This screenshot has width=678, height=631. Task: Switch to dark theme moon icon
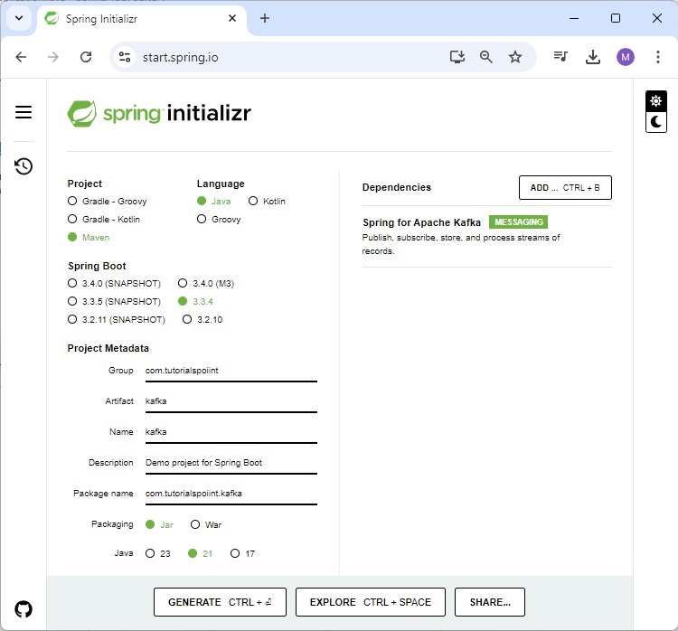pos(656,122)
